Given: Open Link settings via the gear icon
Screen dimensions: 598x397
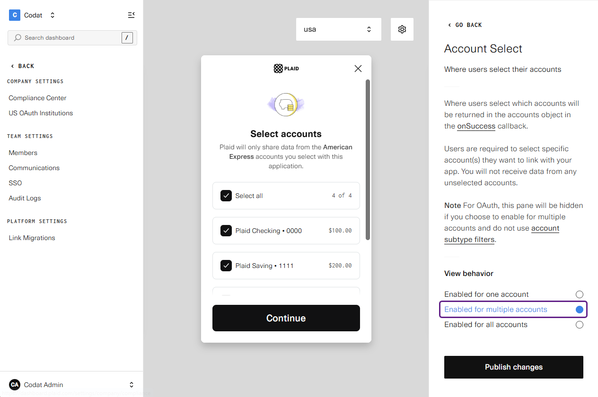Looking at the screenshot, I should [402, 29].
